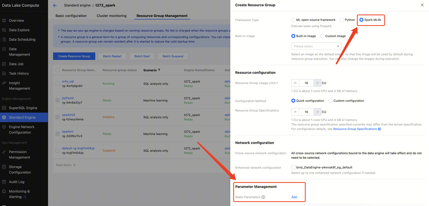Tick the checkbox for only_sql row
Image resolution: width=429 pixels, height=206 pixels.
click(58, 84)
